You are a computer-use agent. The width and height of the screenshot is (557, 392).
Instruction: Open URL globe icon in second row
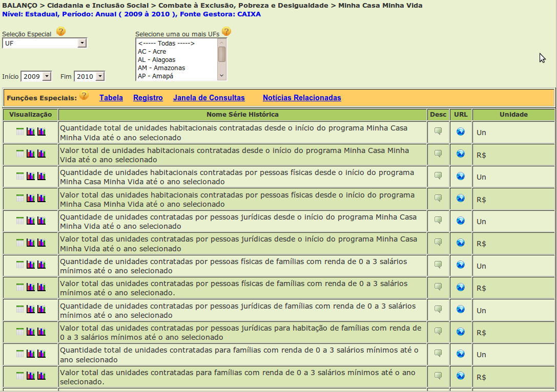(x=461, y=154)
